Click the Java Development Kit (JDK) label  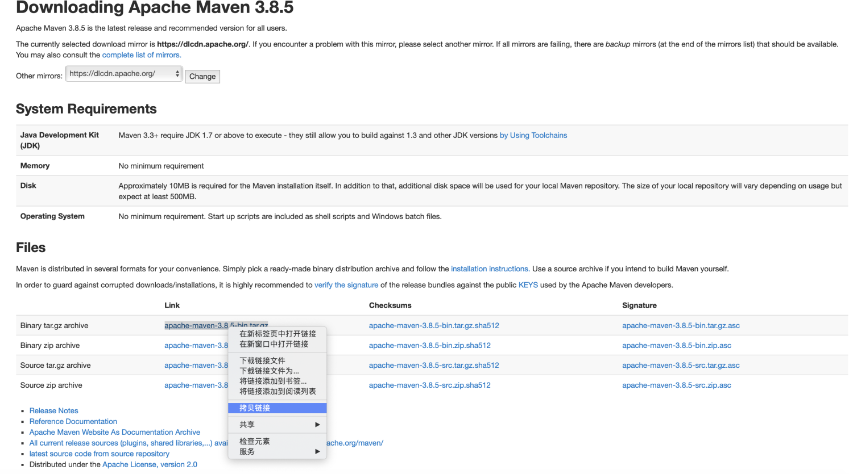[60, 140]
